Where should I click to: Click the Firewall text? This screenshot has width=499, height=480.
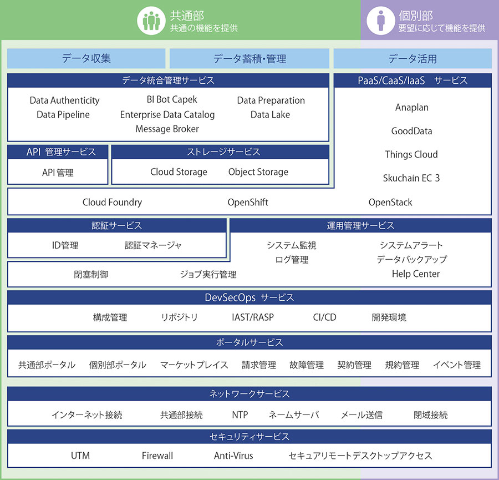tap(157, 456)
